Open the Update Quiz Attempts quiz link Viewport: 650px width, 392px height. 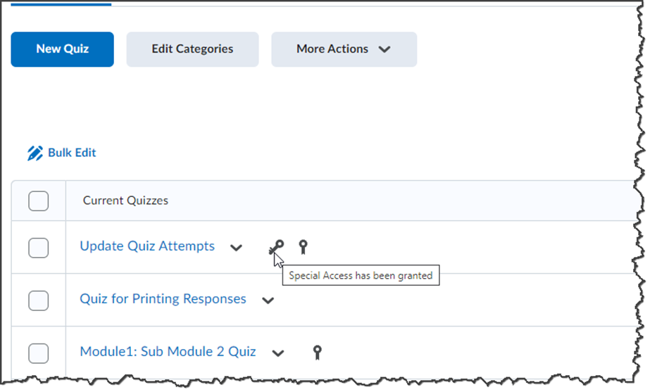tap(147, 246)
